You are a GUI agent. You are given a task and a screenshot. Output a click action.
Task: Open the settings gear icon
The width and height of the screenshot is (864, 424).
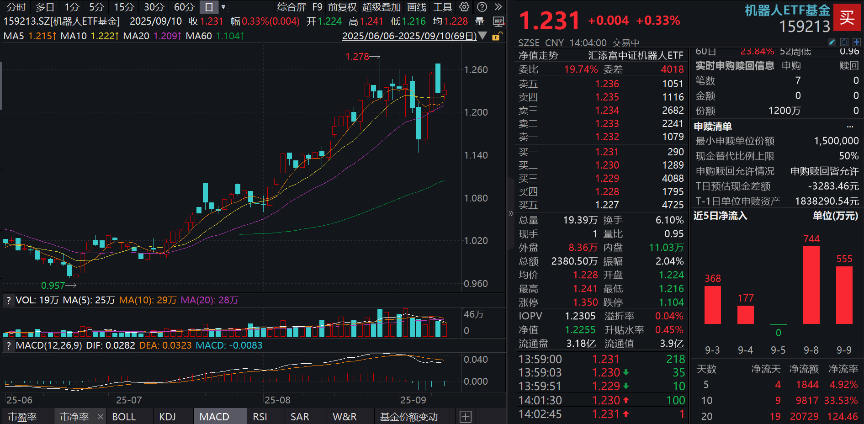[464, 7]
